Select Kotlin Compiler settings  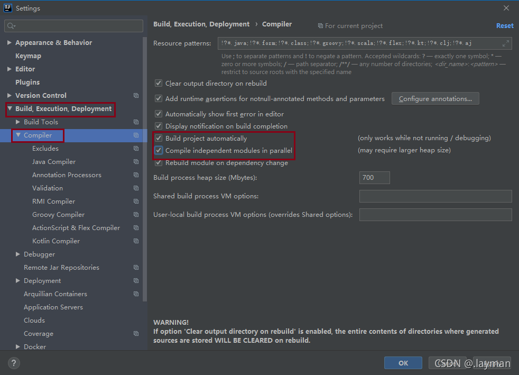click(56, 241)
